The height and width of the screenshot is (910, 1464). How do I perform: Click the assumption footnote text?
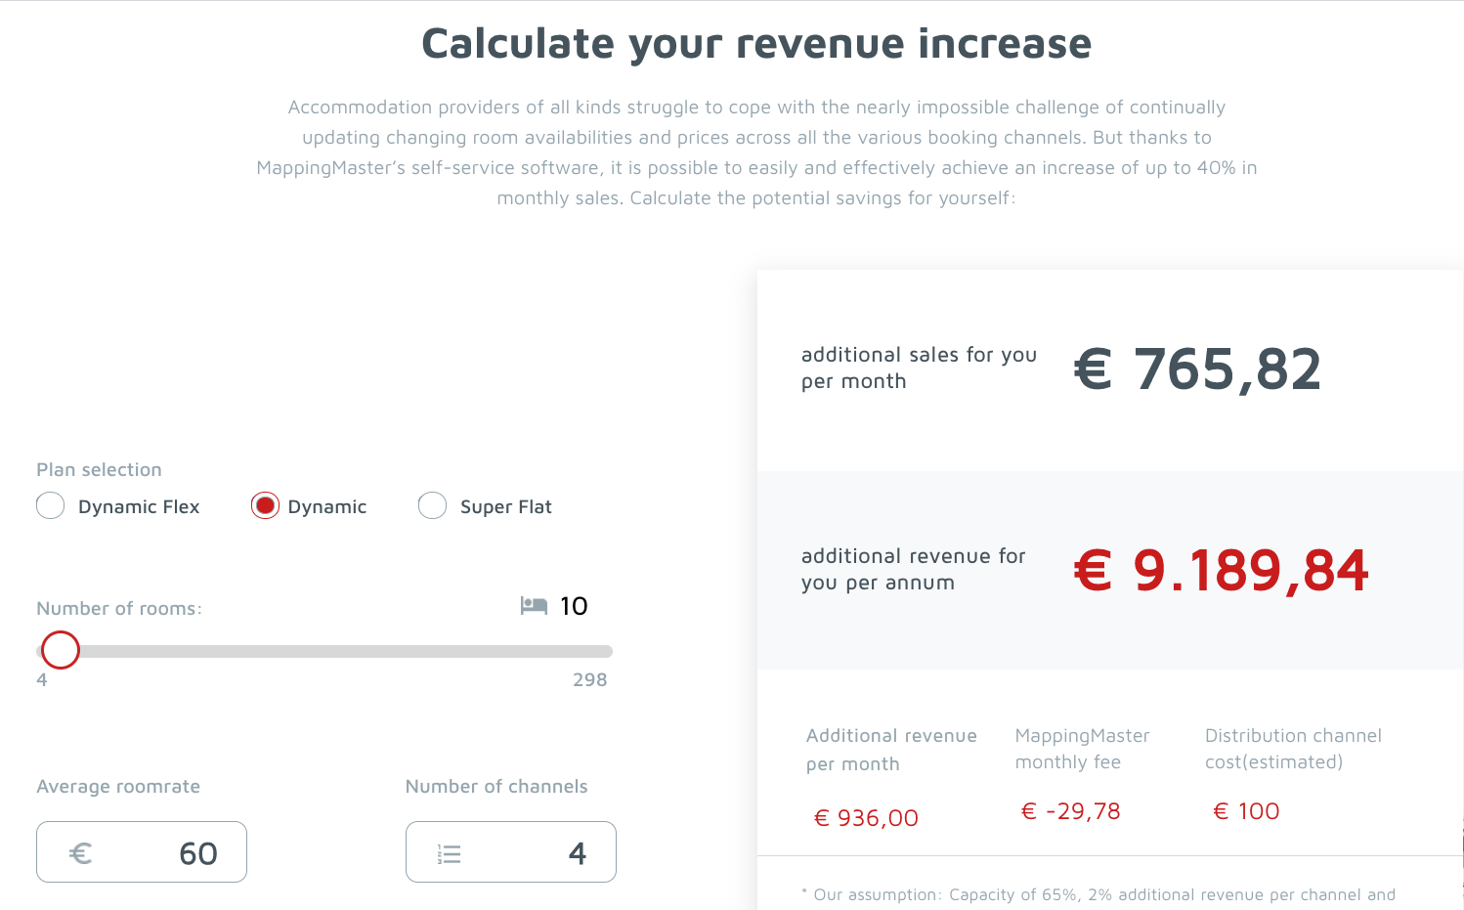1104,894
